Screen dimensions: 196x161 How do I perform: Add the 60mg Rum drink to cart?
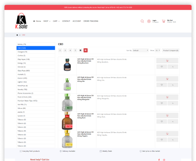coord(167,115)
